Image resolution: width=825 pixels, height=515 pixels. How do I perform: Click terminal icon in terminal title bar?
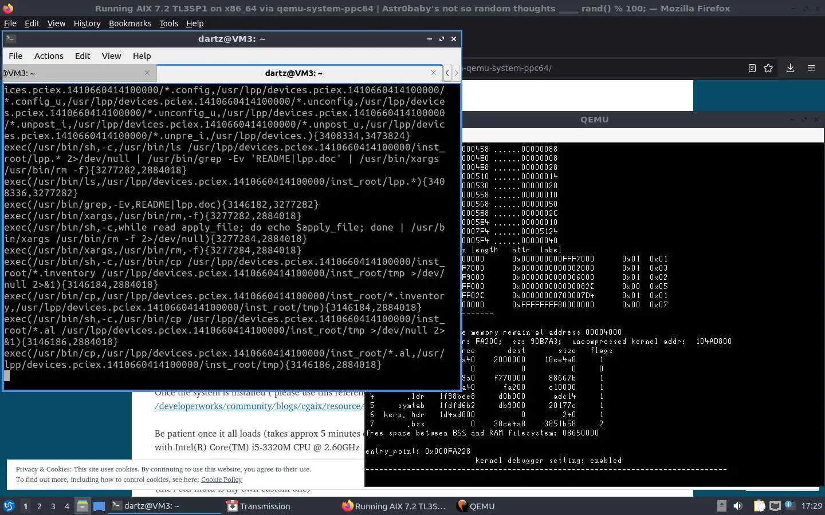[x=11, y=39]
